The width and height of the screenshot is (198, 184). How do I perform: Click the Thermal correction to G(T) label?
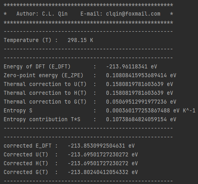tap(45, 102)
